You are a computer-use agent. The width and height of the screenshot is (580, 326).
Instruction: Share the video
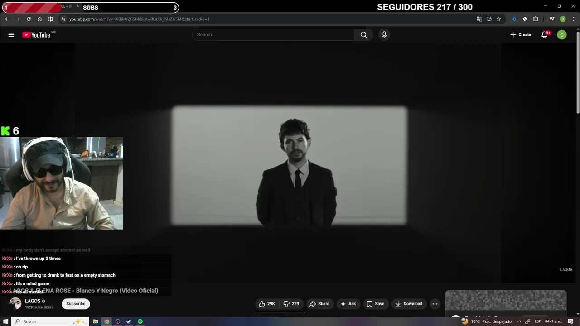[319, 304]
